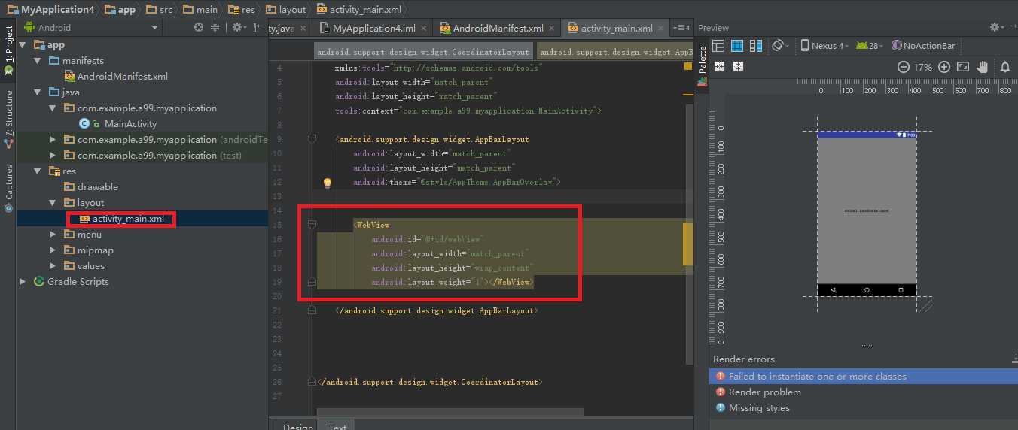Open the Nexus 4 device dropdown
This screenshot has width=1018, height=430.
[x=824, y=46]
